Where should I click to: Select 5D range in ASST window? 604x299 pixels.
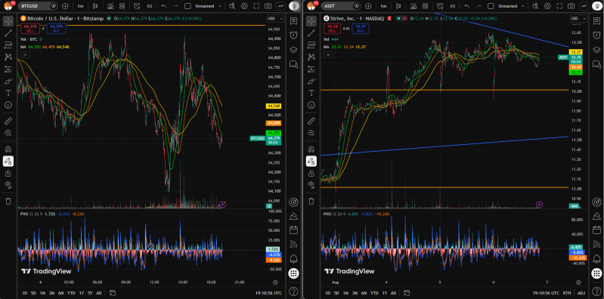336,293
